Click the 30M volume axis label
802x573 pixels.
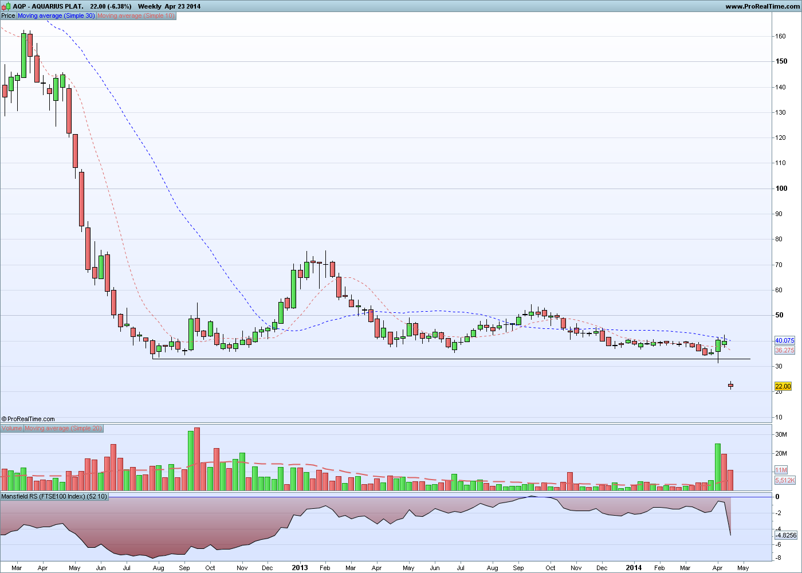pos(781,434)
